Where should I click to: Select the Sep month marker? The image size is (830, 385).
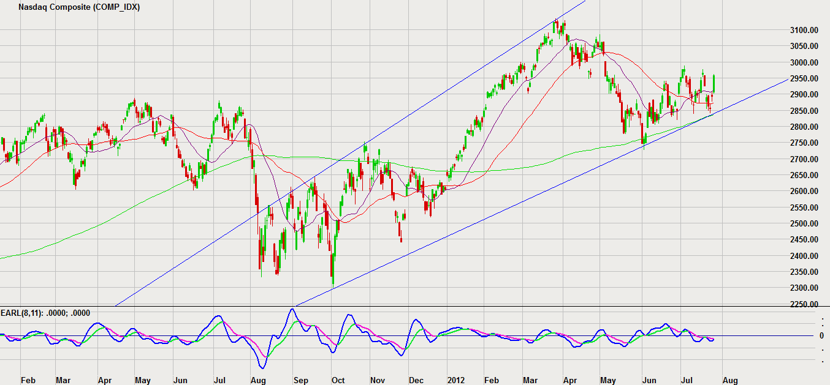(300, 380)
